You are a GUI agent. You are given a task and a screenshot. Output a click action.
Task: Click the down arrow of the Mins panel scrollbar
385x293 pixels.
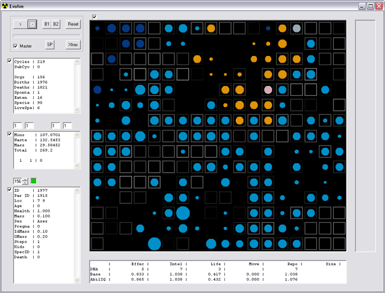click(77, 166)
